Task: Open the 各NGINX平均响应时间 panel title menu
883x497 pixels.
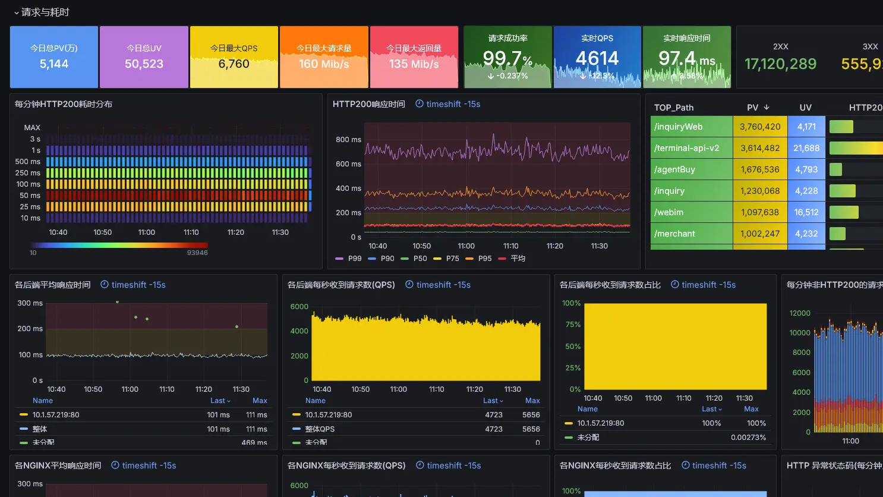Action: [58, 465]
